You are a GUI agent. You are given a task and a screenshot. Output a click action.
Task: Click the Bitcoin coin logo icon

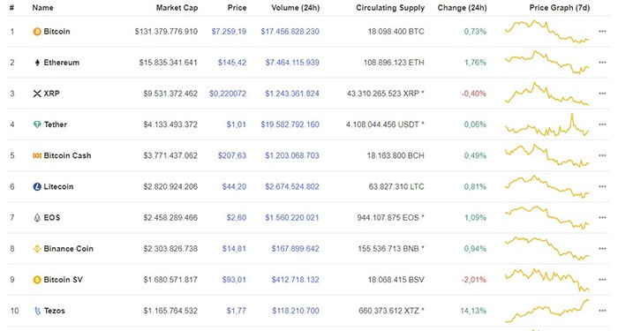coord(37,32)
